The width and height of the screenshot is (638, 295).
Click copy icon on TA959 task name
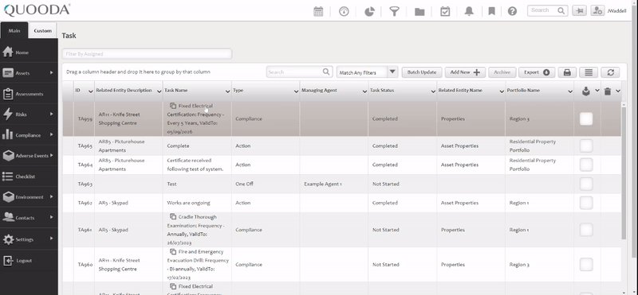[173, 106]
